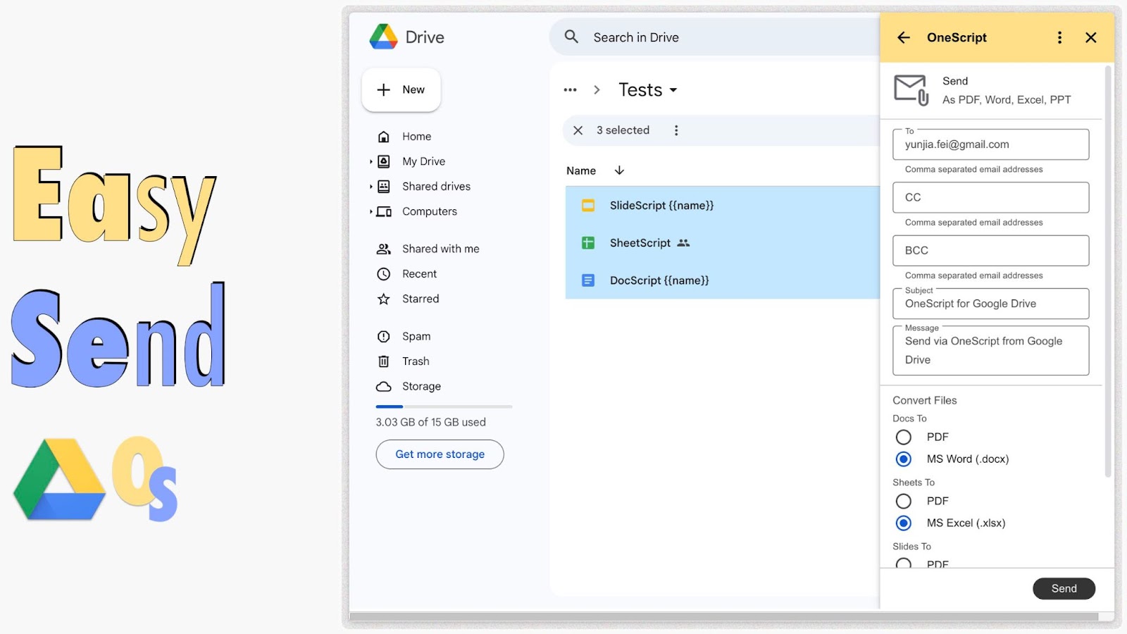Click the Send email attachment icon
Viewport: 1127px width, 634px height.
[911, 90]
